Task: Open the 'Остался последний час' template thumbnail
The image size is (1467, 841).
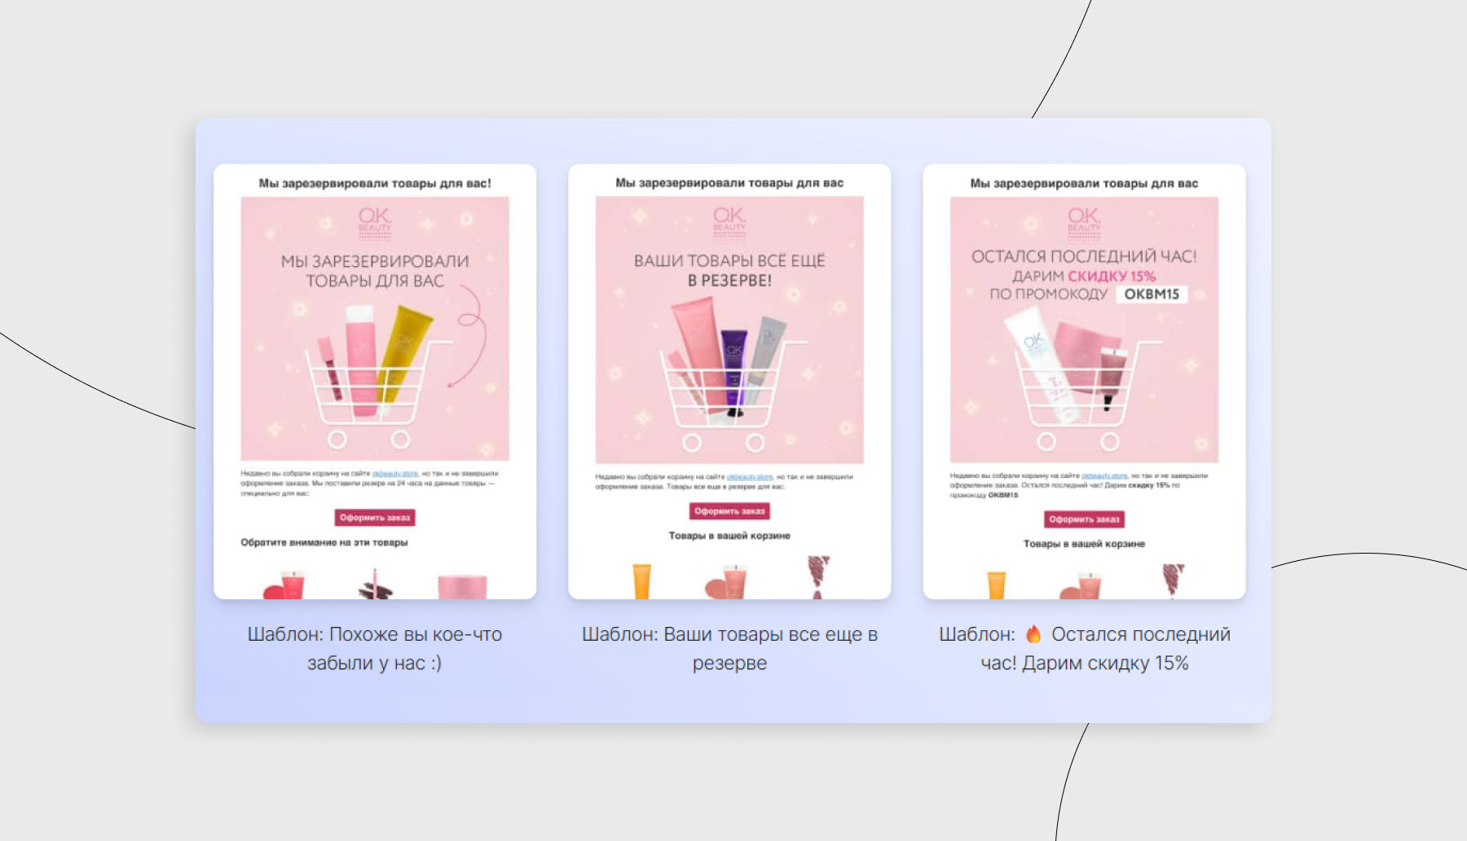Action: pos(1084,382)
